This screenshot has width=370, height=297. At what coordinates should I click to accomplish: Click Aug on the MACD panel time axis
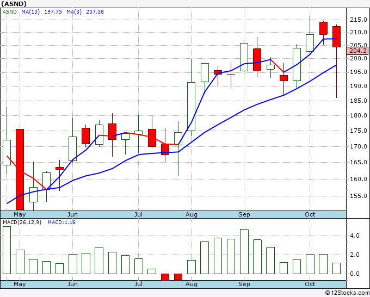tap(192, 284)
